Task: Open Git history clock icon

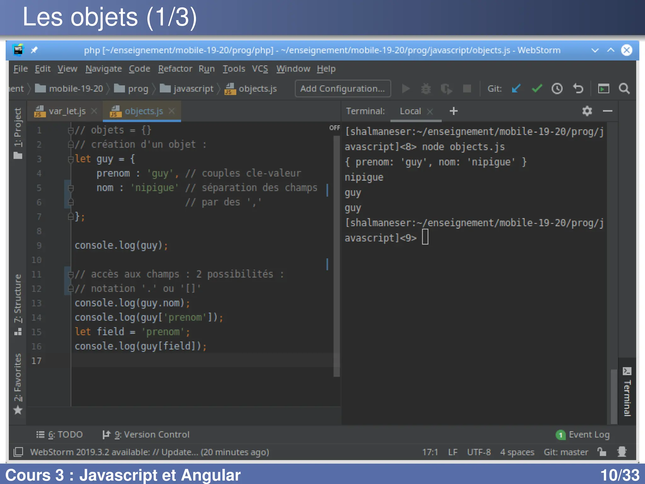Action: [557, 89]
